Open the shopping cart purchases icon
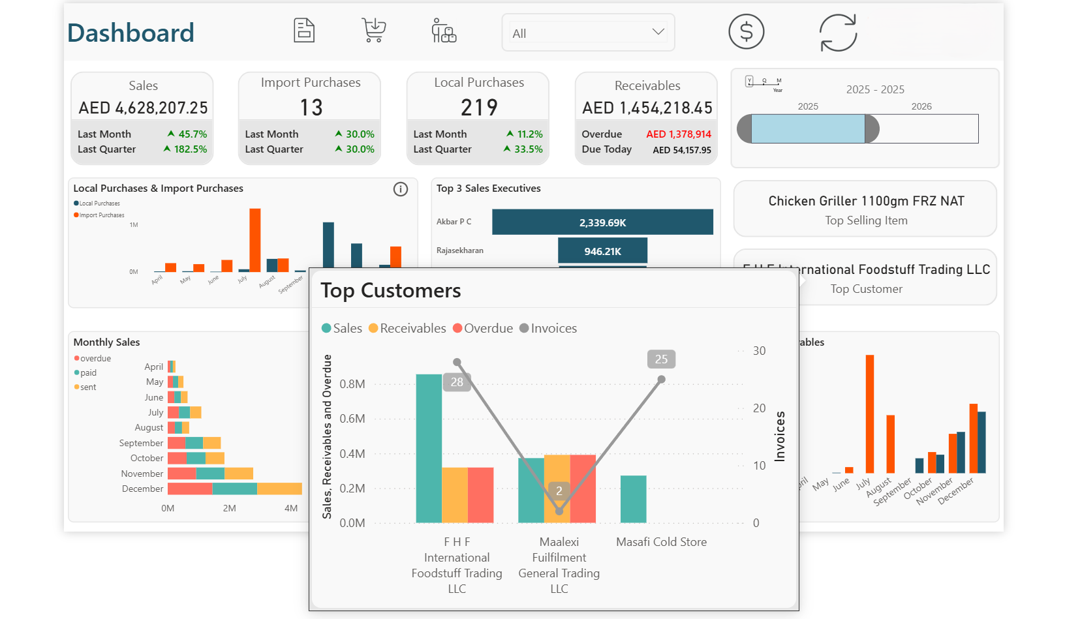 click(373, 30)
